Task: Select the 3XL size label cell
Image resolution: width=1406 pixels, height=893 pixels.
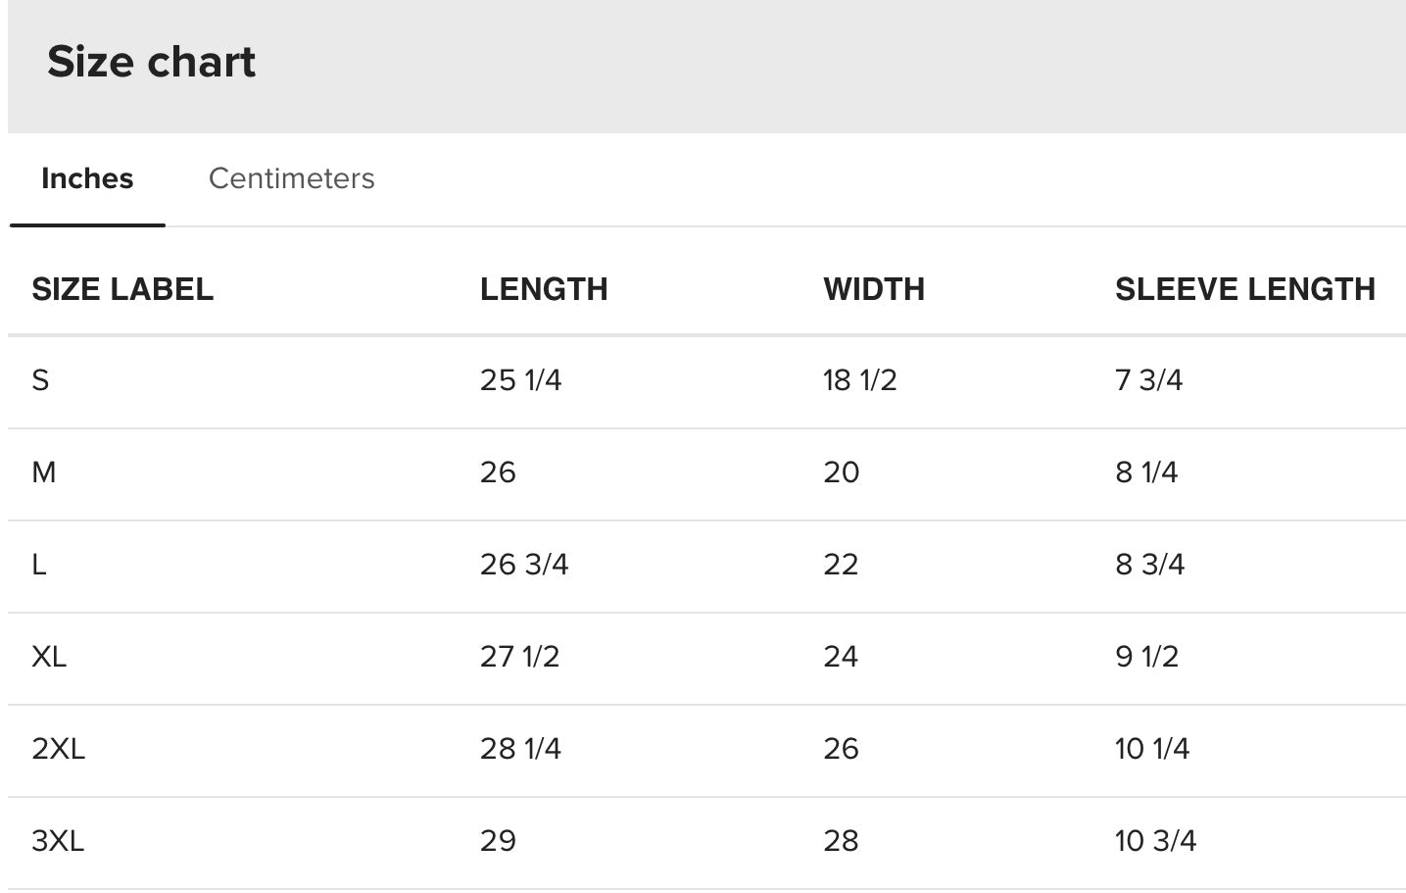Action: [58, 841]
